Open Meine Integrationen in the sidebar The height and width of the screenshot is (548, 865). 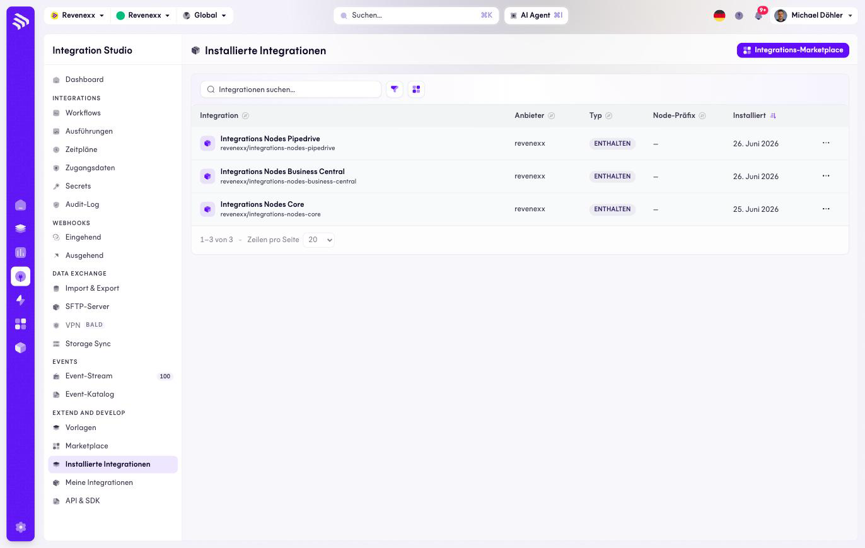click(113, 483)
